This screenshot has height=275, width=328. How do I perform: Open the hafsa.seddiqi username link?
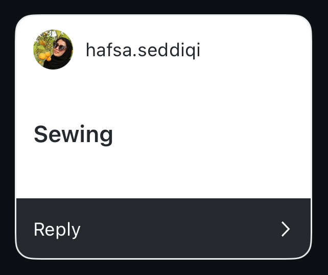(143, 50)
